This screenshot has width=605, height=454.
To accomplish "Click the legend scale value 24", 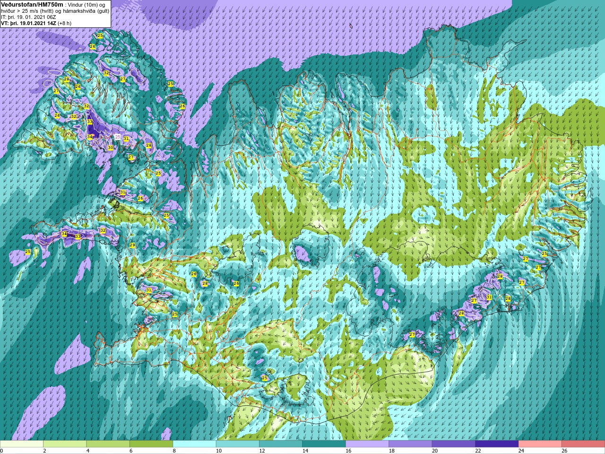I will click(521, 451).
